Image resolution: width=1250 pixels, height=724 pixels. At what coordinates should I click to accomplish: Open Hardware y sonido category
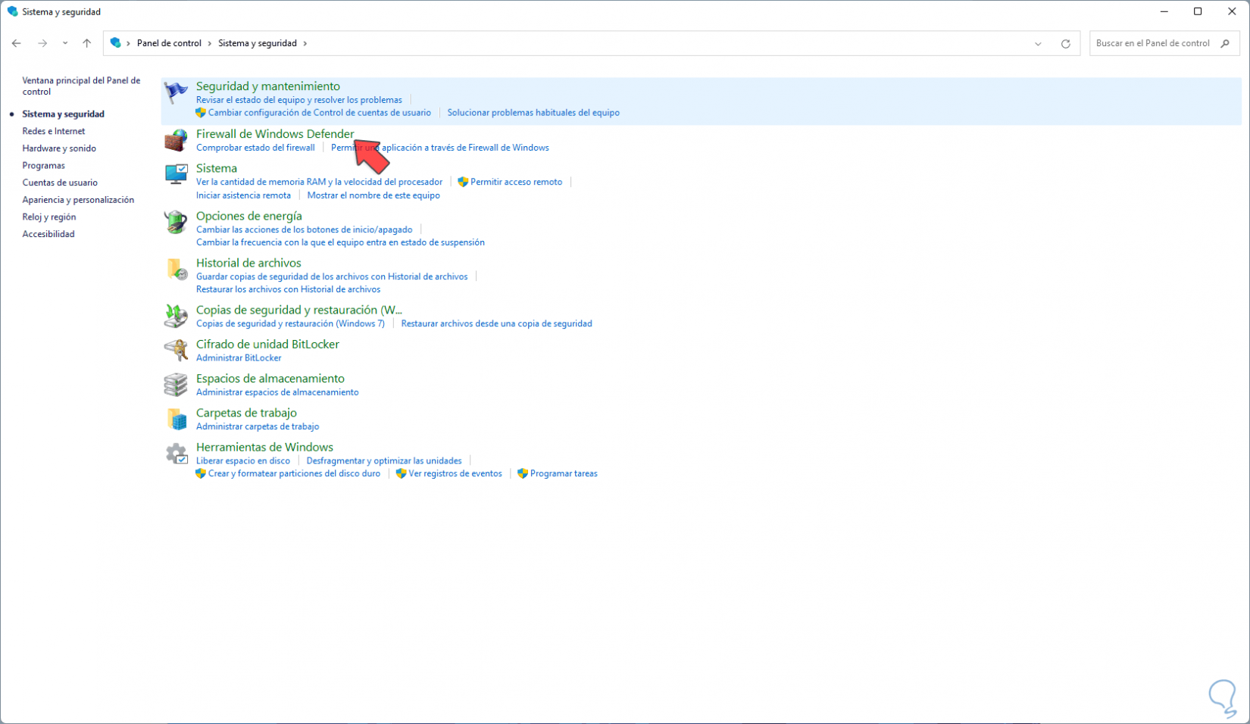[59, 148]
